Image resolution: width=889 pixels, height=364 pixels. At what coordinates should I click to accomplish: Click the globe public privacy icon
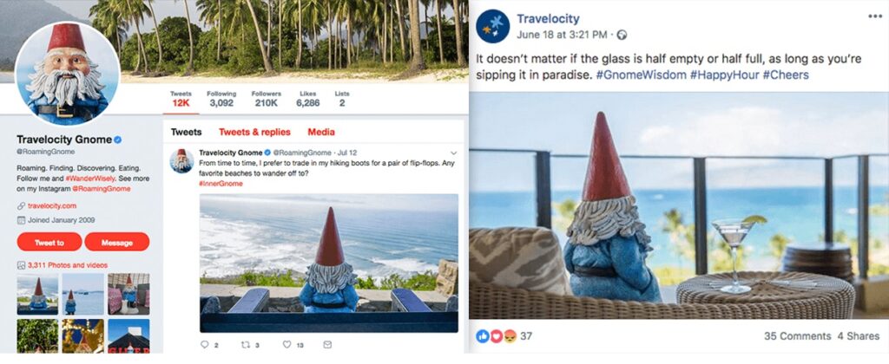tap(622, 35)
